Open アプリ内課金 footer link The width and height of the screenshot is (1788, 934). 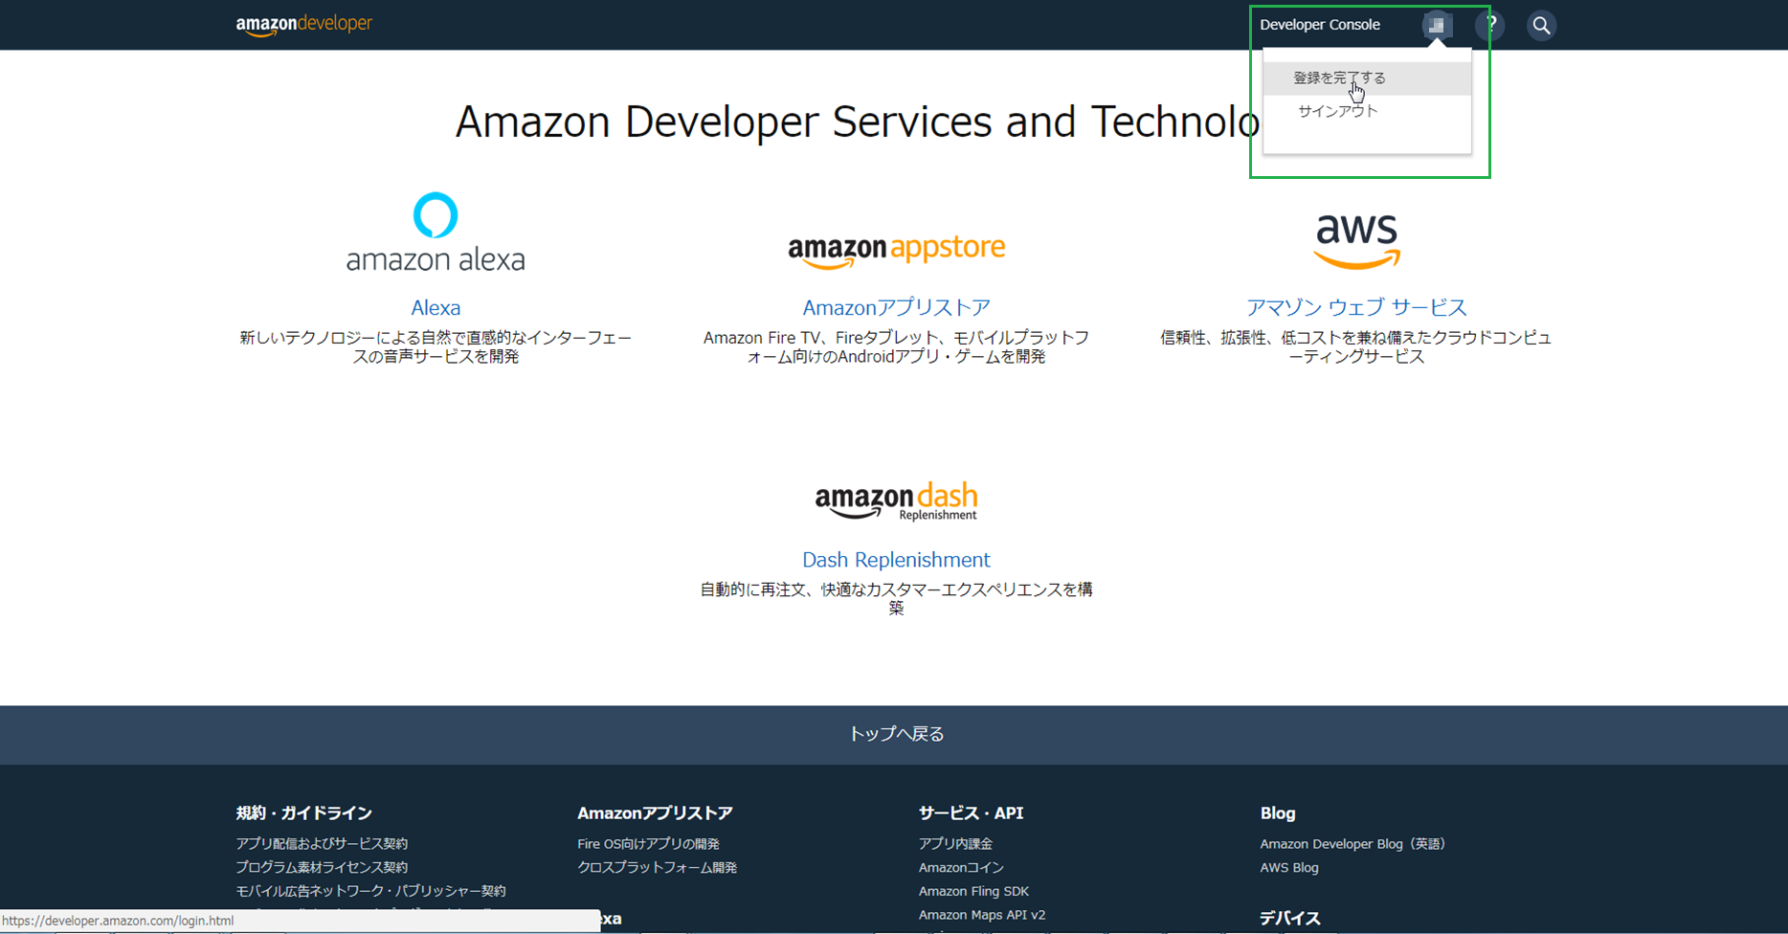955,844
